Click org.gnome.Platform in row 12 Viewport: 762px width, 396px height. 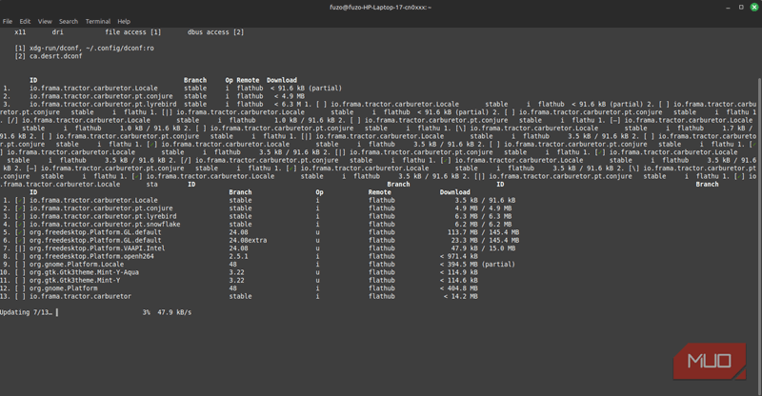coord(64,288)
